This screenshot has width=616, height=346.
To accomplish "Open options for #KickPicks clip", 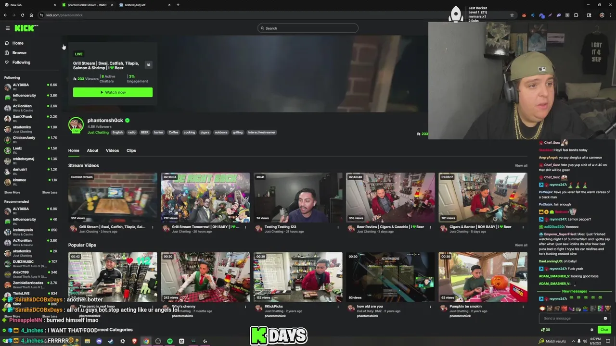I will pyautogui.click(x=338, y=307).
